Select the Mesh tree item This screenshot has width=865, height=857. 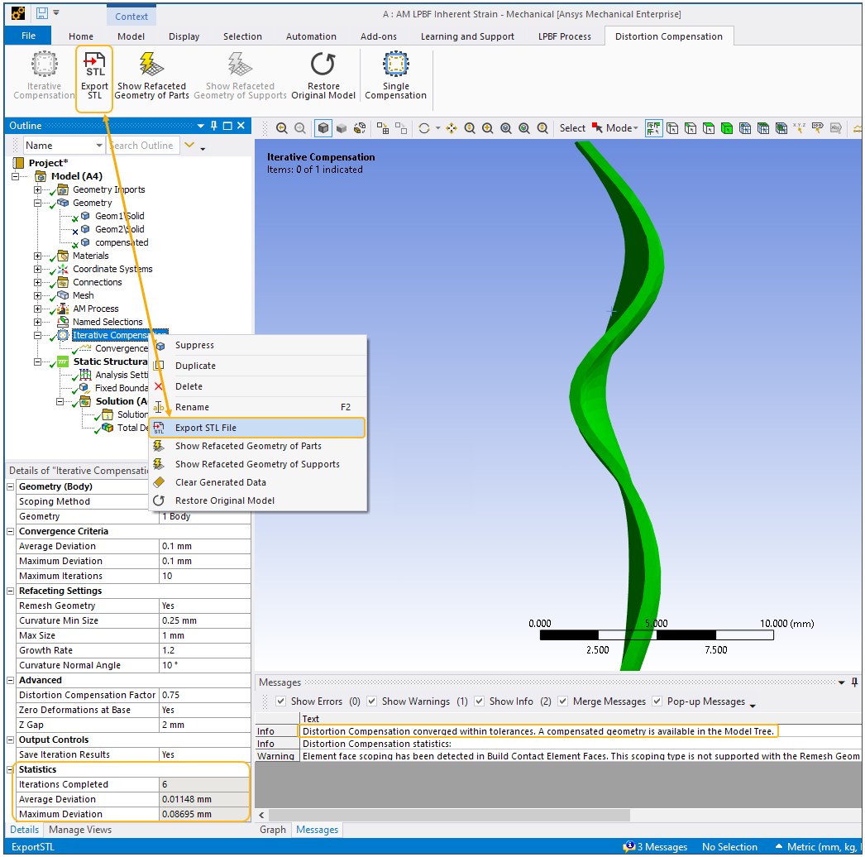(x=83, y=295)
